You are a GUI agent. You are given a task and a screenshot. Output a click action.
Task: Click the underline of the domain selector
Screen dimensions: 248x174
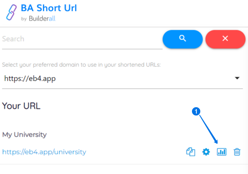coord(122,89)
